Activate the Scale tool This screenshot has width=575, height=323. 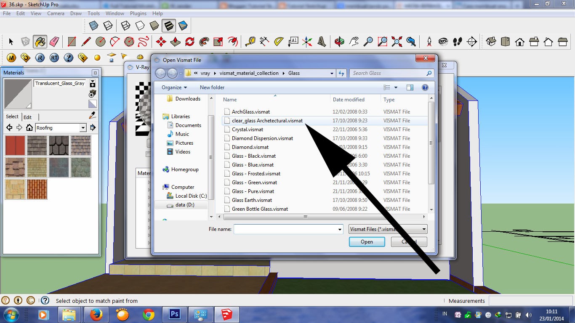[218, 42]
